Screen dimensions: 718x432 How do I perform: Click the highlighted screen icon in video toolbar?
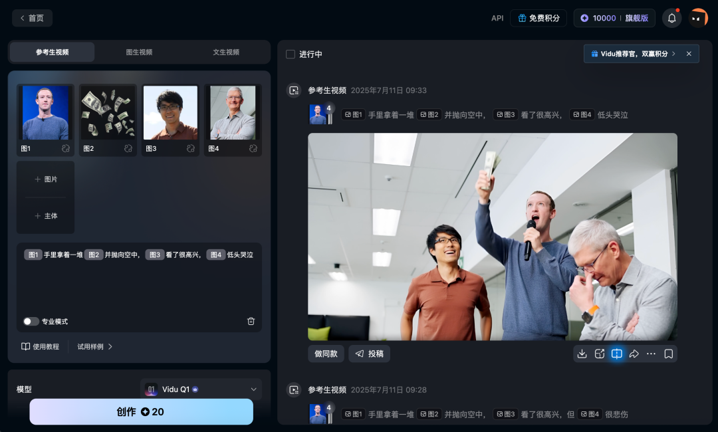tap(617, 354)
